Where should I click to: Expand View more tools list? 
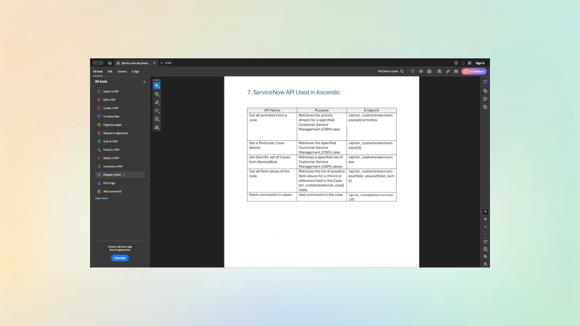pyautogui.click(x=101, y=198)
